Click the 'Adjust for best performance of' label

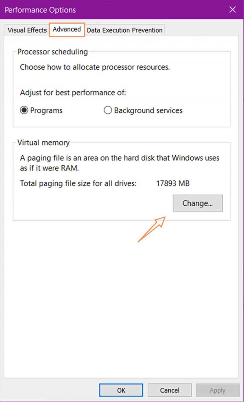[x=73, y=93]
